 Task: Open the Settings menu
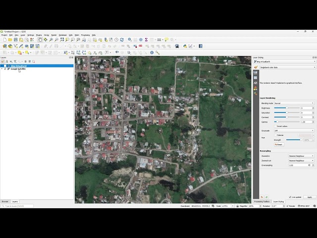[31, 35]
